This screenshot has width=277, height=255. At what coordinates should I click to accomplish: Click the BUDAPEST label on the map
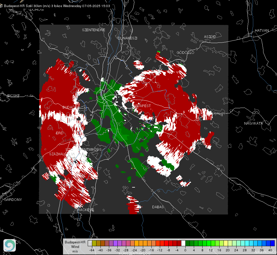(x=142, y=106)
